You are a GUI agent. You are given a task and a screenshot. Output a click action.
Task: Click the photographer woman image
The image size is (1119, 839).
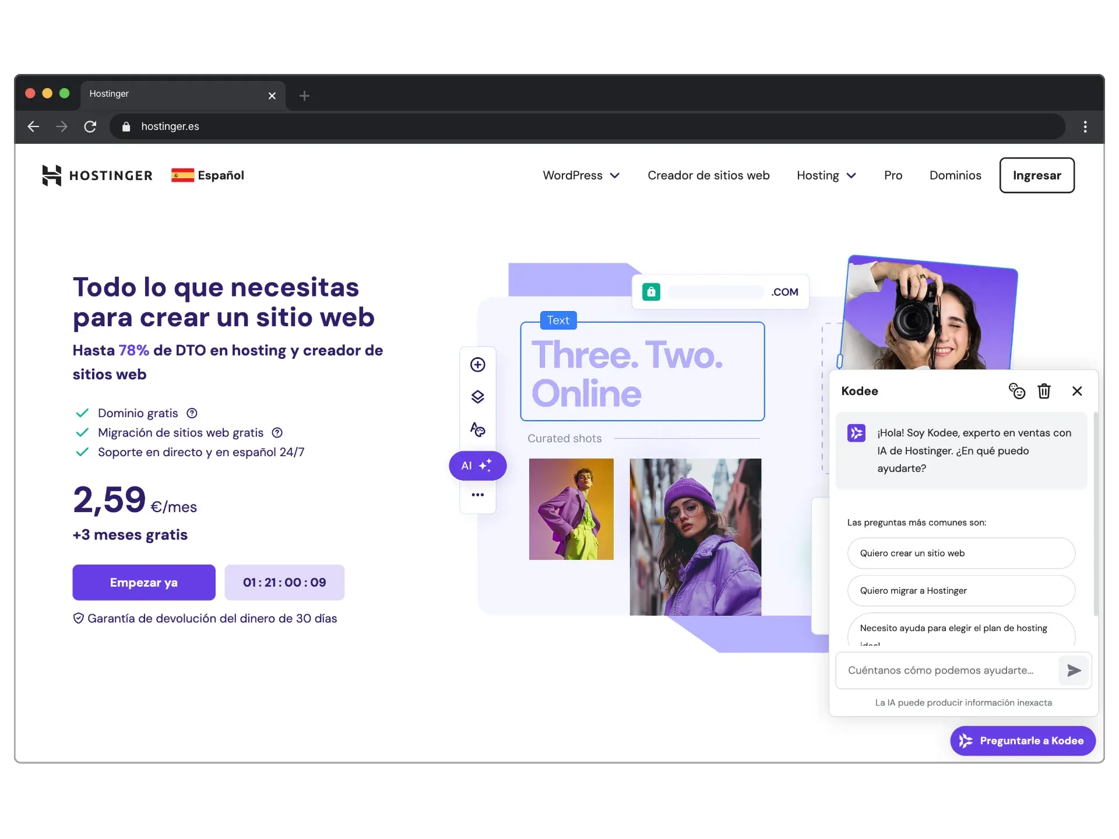coord(930,313)
